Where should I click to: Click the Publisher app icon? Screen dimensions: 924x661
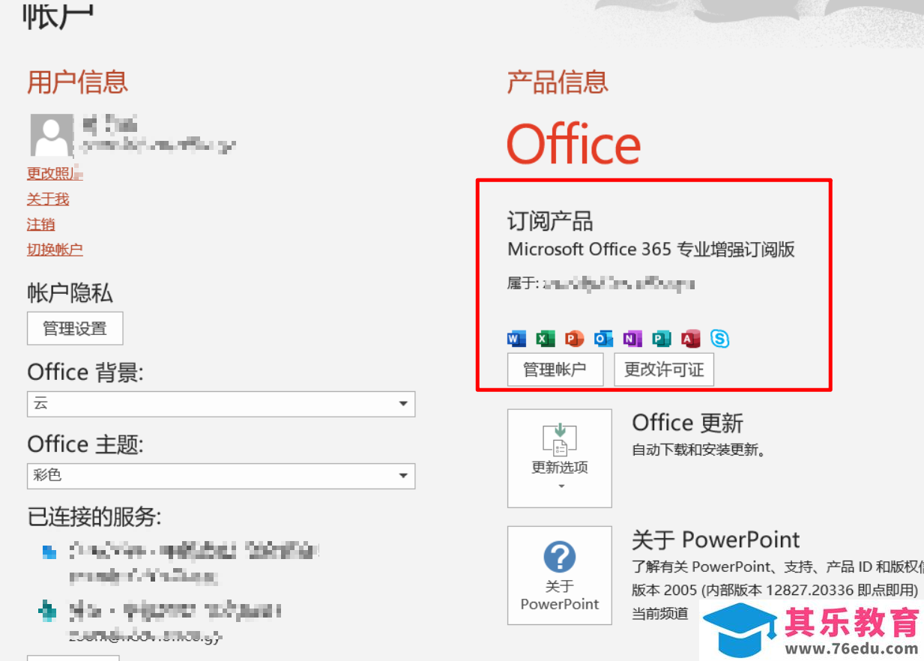coord(661,339)
